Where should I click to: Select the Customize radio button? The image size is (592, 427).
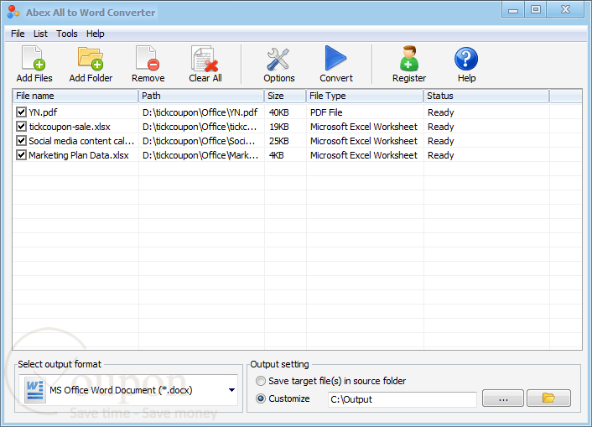tap(261, 398)
